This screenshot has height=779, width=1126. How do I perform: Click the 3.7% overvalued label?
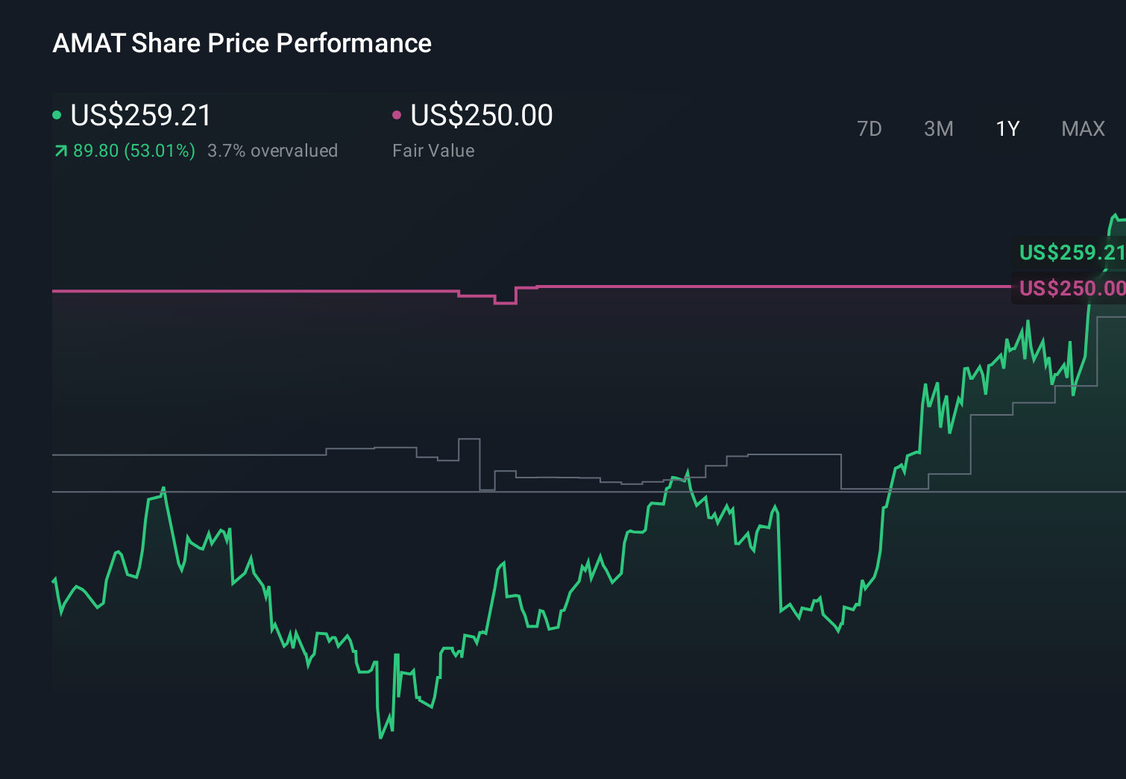point(273,150)
